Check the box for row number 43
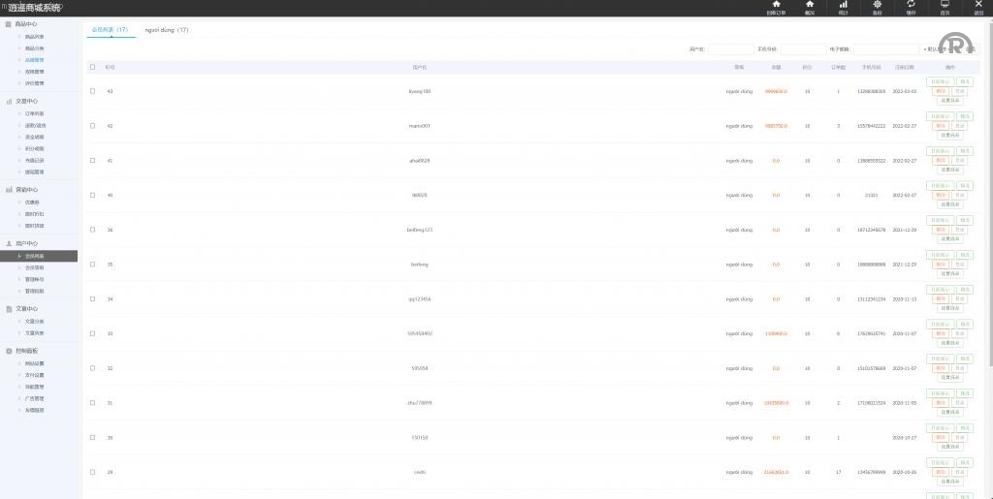 92,91
